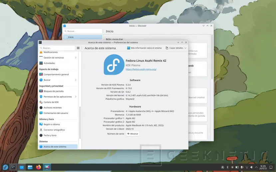Click the Fedora Linux Asahi Remix 42 title
Screen dimensions: 276x172
pyautogui.click(x=146, y=61)
